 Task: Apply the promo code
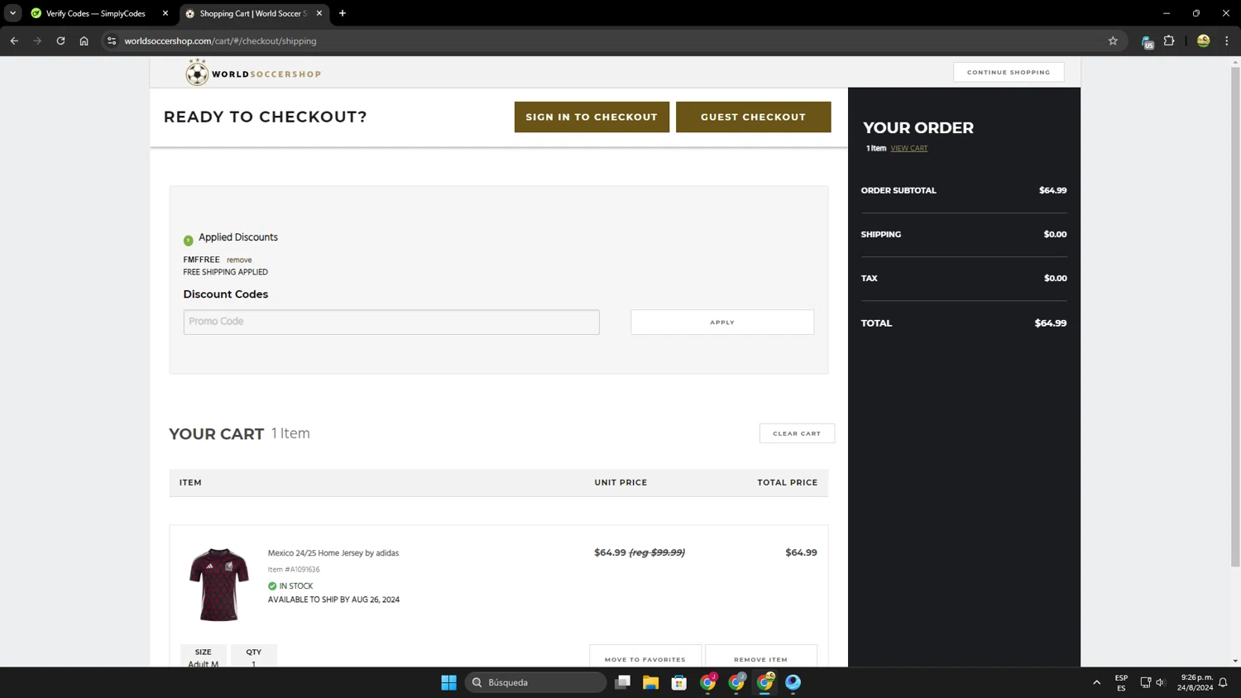tap(722, 322)
